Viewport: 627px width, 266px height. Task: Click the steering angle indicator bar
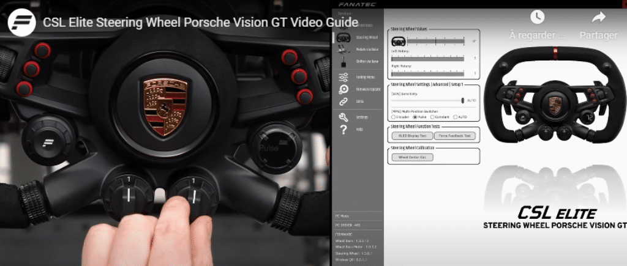[x=436, y=41]
